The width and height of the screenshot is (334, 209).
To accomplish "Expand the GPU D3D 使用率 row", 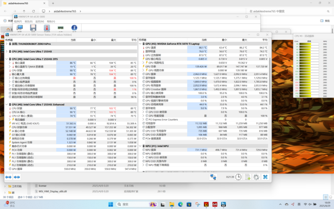I will (x=143, y=112).
